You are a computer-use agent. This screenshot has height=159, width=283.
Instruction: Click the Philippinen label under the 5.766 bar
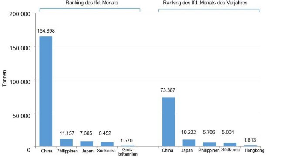[209, 150]
